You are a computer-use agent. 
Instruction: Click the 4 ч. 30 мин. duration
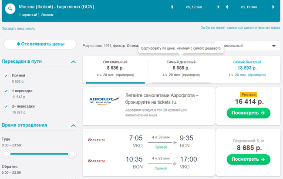[x=161, y=137]
